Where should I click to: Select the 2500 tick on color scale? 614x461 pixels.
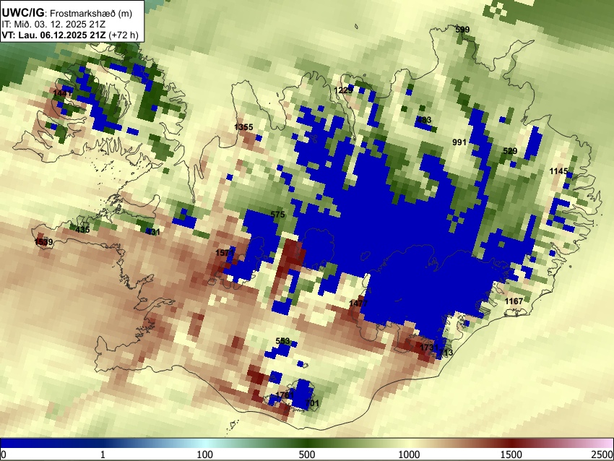pyautogui.click(x=602, y=454)
